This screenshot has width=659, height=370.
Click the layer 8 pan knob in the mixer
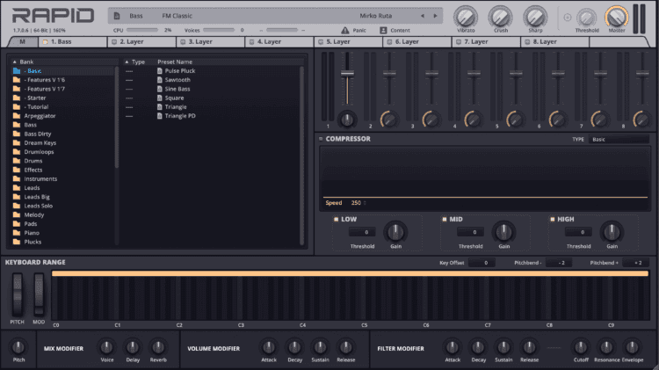click(x=641, y=120)
